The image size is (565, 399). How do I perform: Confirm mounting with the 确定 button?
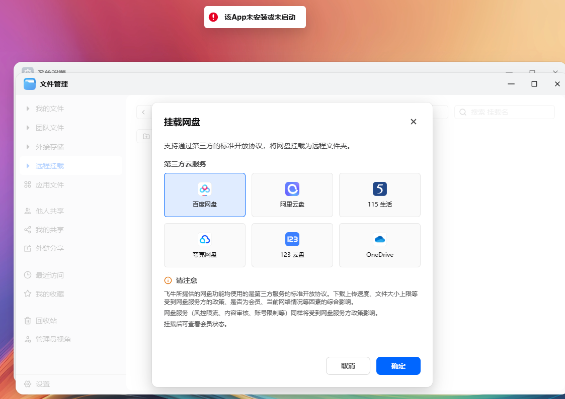(x=398, y=366)
